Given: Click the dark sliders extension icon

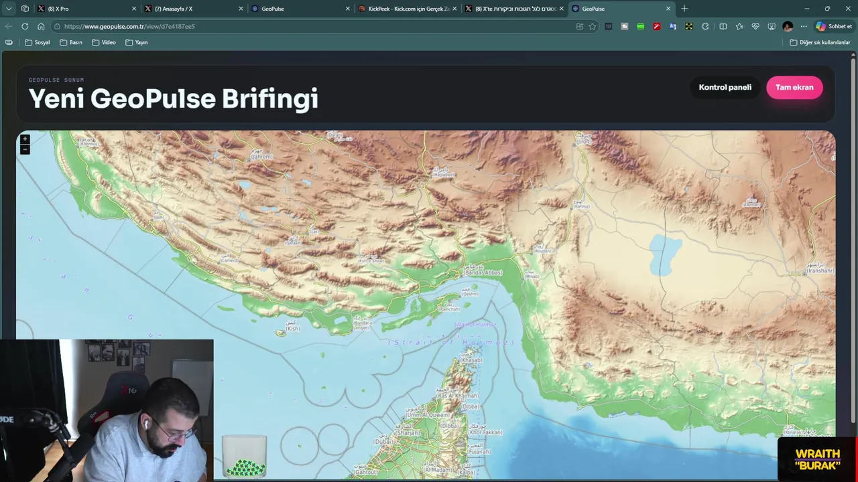Looking at the screenshot, I should pos(609,26).
